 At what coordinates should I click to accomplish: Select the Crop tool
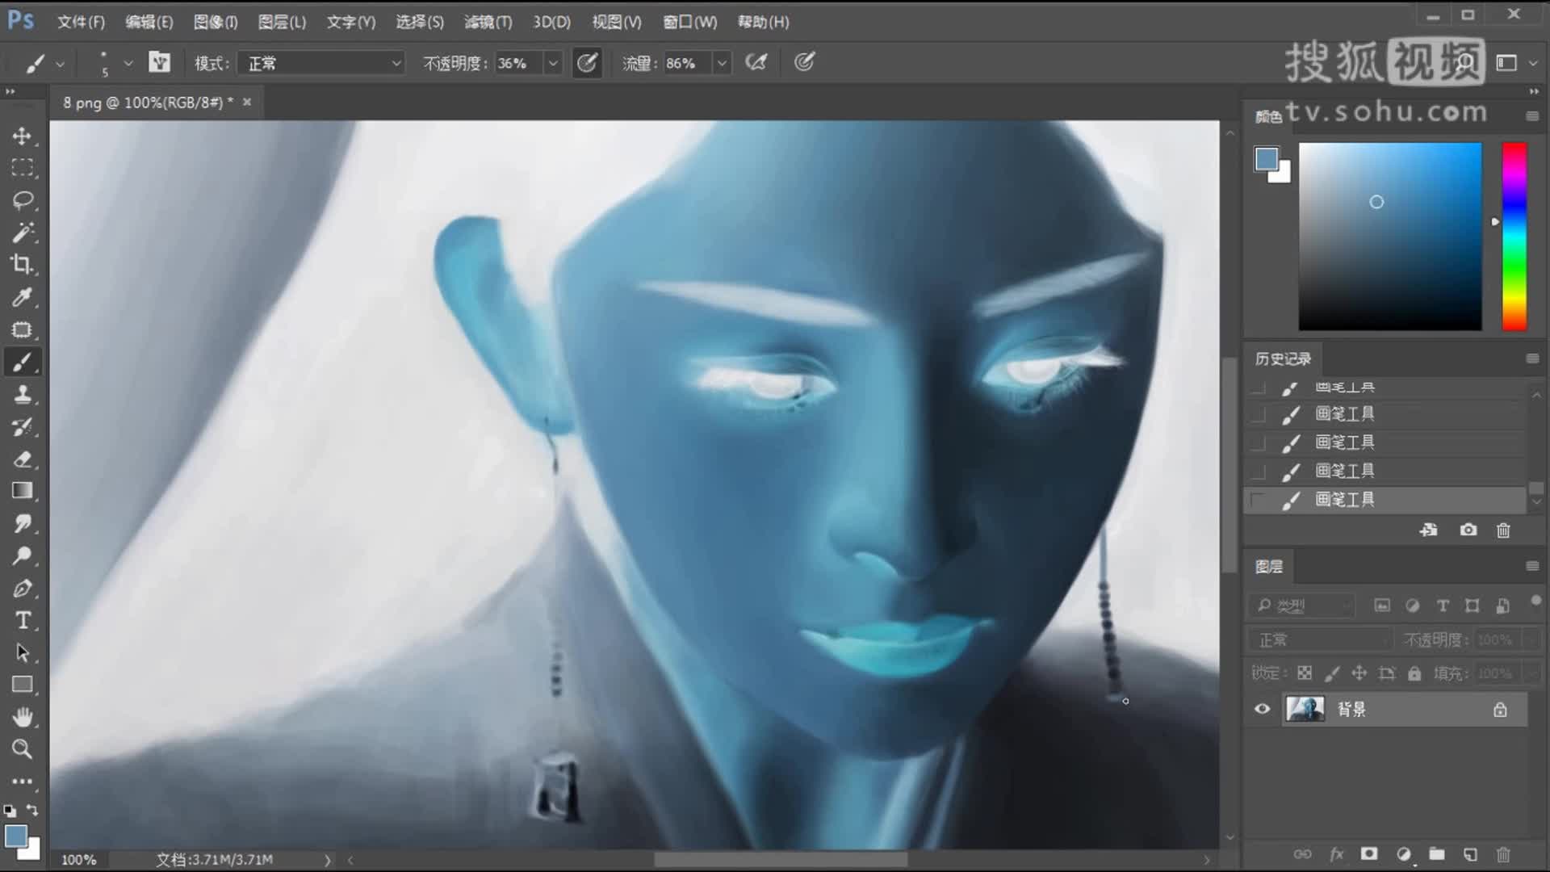pyautogui.click(x=23, y=265)
